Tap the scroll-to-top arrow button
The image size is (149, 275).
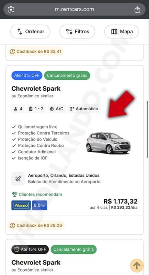[137, 265]
